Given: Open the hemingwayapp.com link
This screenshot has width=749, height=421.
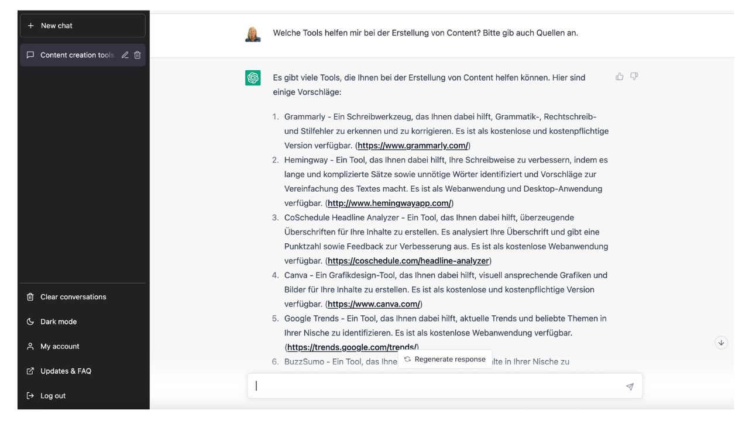Looking at the screenshot, I should tap(389, 204).
